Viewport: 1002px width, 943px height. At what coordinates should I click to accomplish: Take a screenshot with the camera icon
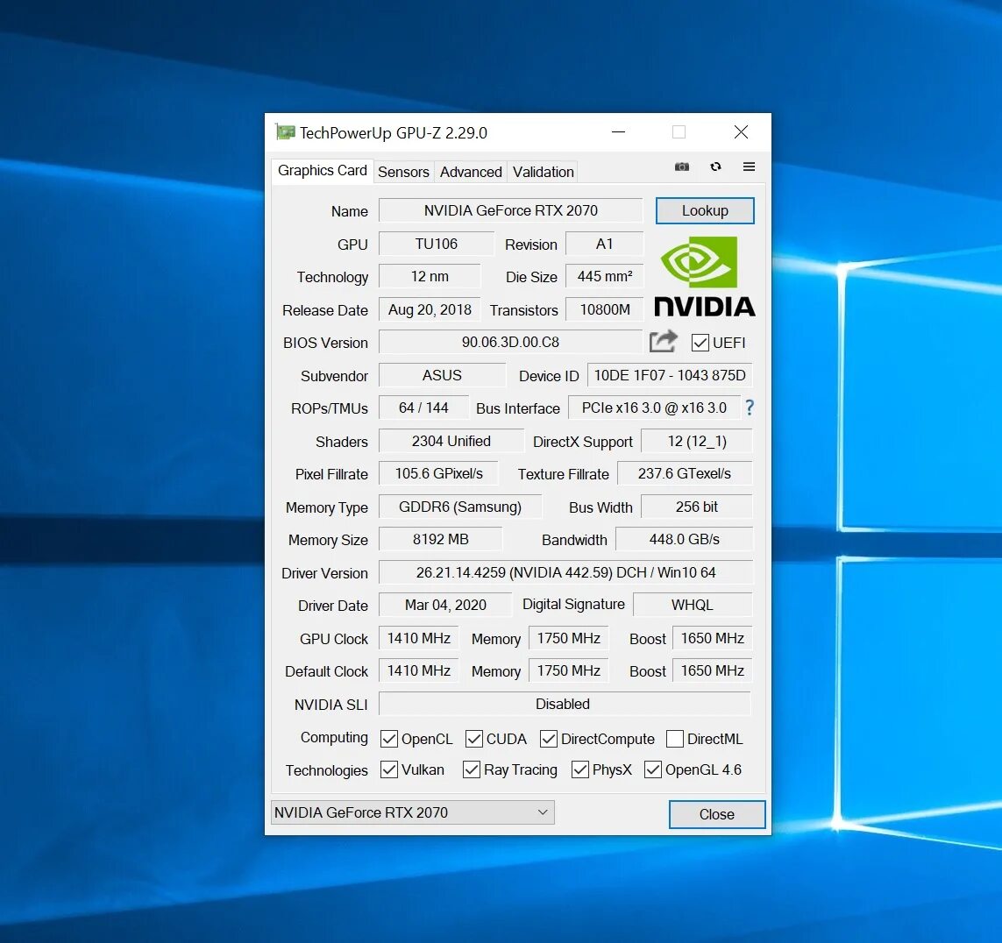(682, 167)
